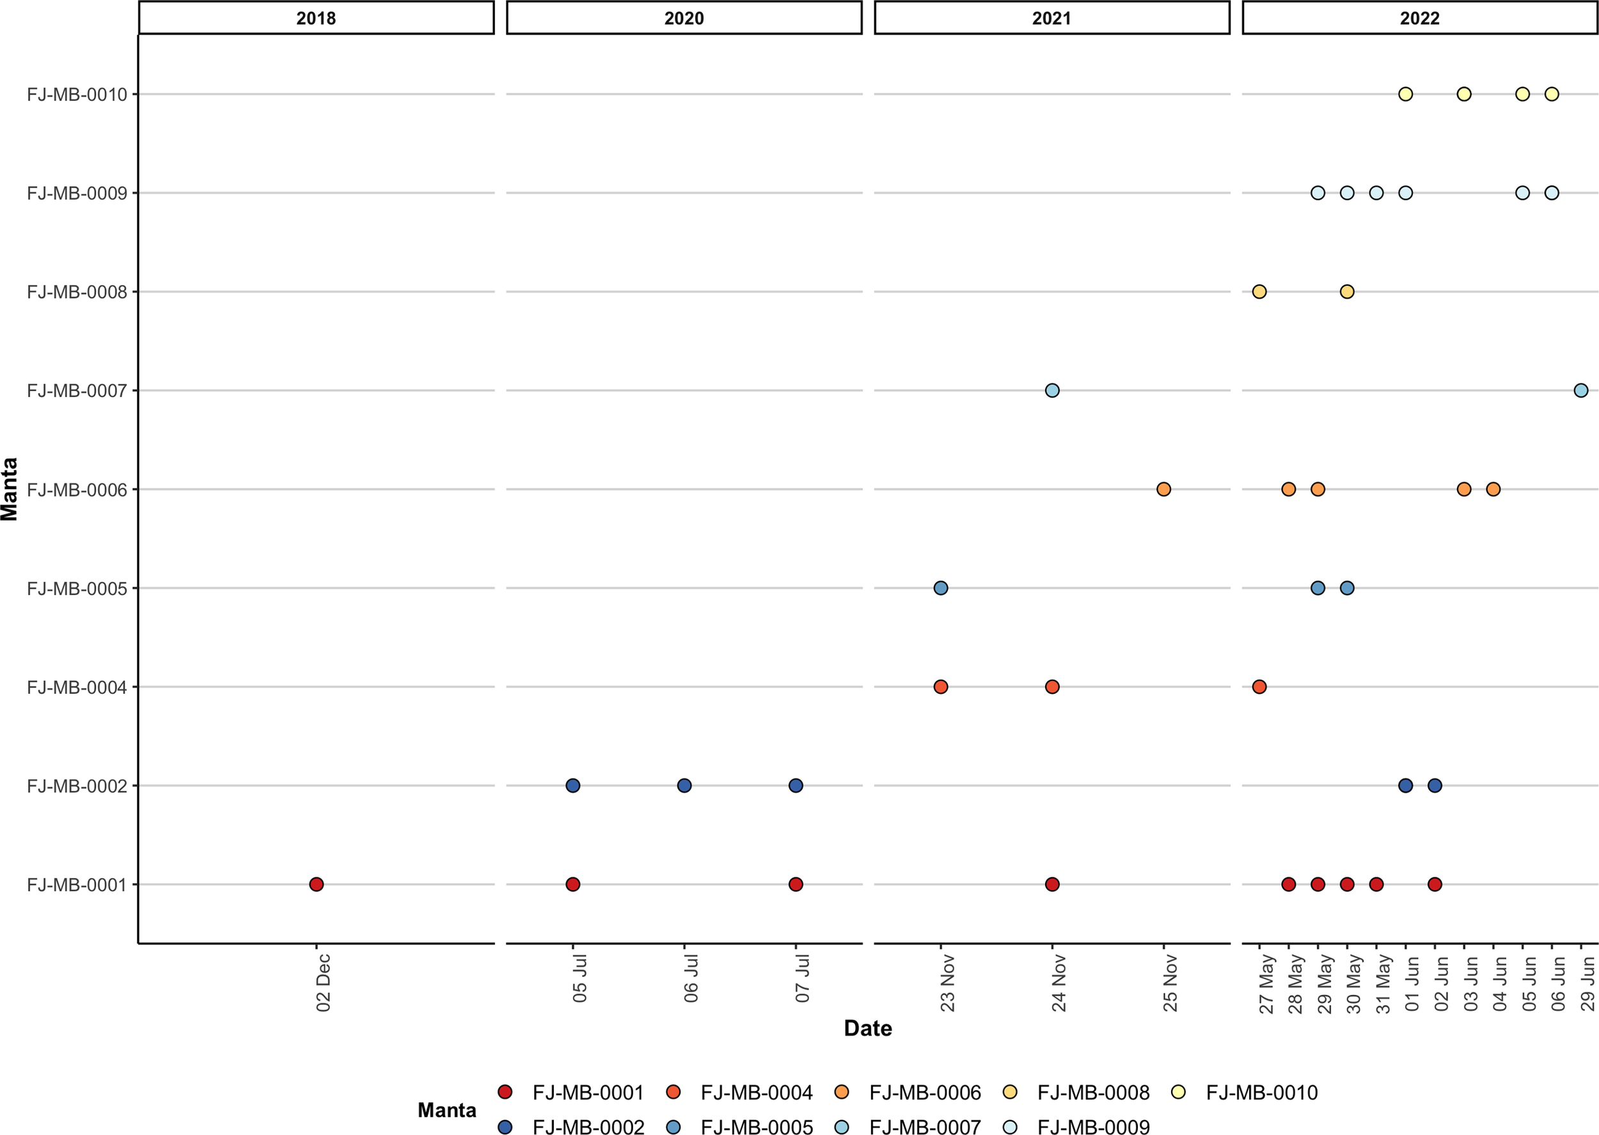Select the FJ-MB-0002 point on 05 Jul
Image resolution: width=1599 pixels, height=1135 pixels.
(572, 786)
